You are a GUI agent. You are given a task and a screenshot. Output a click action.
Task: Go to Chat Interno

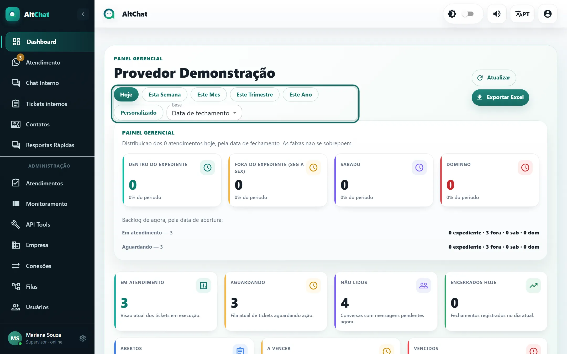coord(47,83)
